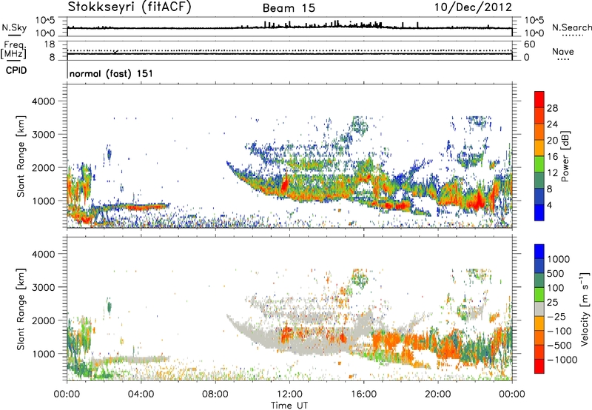
Task: Pick the velocity segment between -100 and -500
Action: (x=539, y=337)
